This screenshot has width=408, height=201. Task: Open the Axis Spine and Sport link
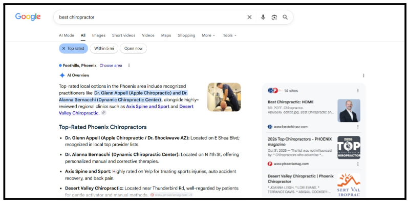coord(148,106)
